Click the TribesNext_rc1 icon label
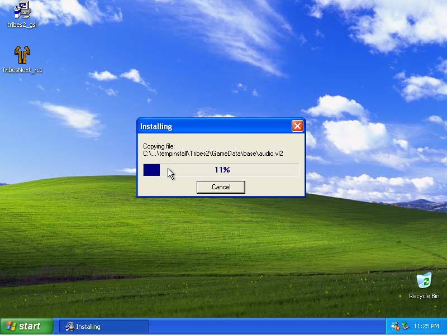This screenshot has width=447, height=335. [22, 70]
